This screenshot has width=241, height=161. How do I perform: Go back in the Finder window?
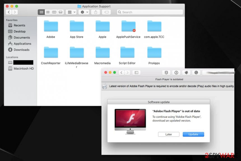[x=9, y=12]
